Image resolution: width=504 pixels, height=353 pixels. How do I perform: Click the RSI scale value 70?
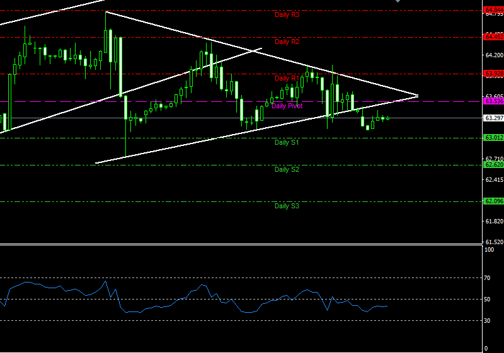[487, 278]
